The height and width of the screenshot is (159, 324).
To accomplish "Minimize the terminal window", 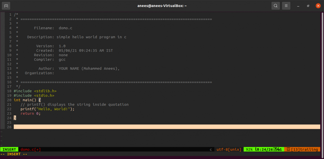I will point(298,6).
